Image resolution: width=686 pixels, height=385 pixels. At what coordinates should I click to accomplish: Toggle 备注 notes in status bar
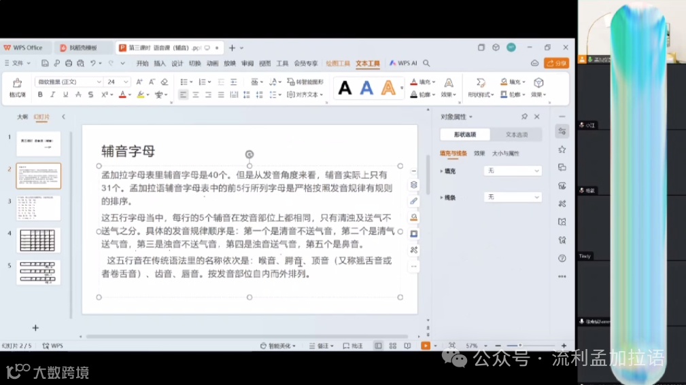coord(322,346)
